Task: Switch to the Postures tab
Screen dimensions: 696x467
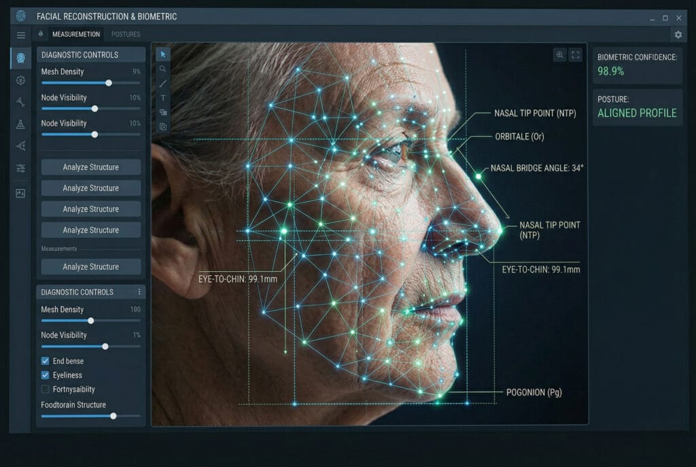Action: (x=126, y=35)
